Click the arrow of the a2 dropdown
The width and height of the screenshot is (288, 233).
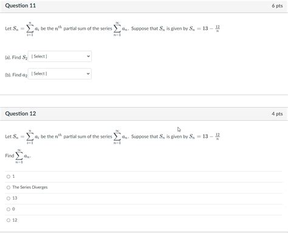click(88, 74)
